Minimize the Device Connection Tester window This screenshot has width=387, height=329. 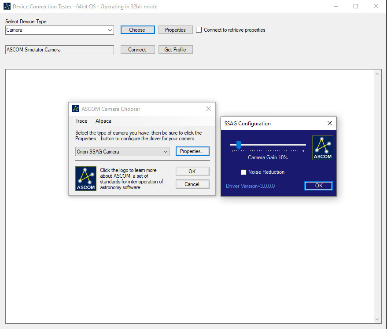(x=335, y=6)
